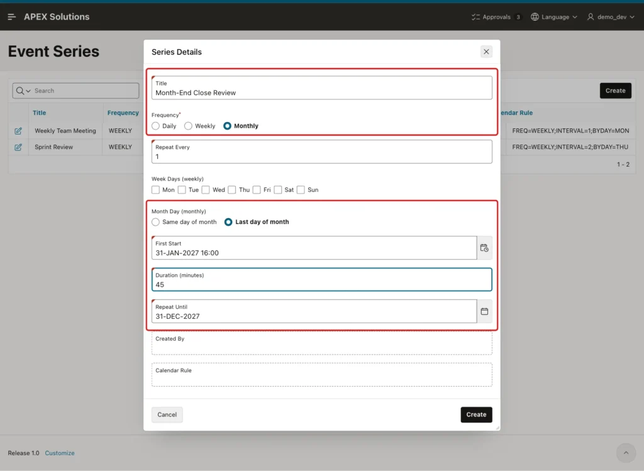The image size is (644, 471).
Task: Cancel the Series Details dialog
Action: [x=167, y=415]
